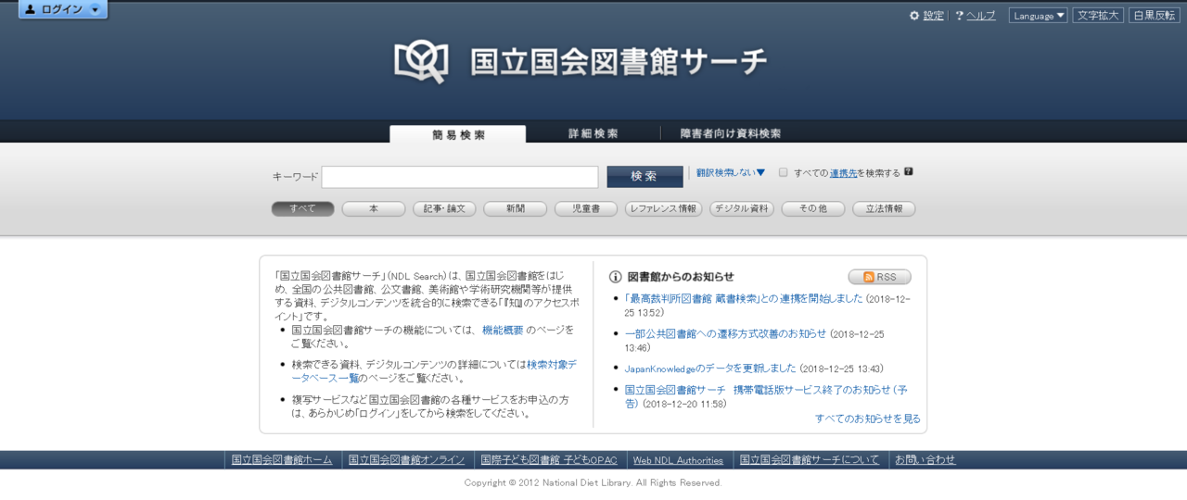Expand the Language dropdown
Screen dimensions: 1187x500
pyautogui.click(x=1038, y=16)
